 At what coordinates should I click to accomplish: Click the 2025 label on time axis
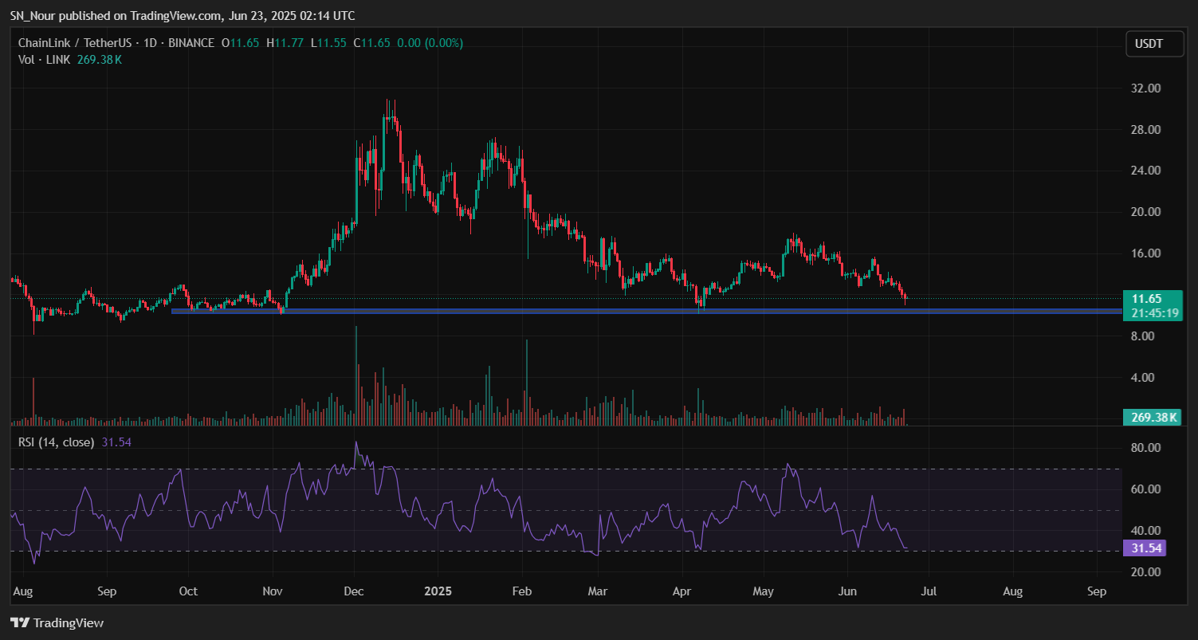click(x=438, y=592)
